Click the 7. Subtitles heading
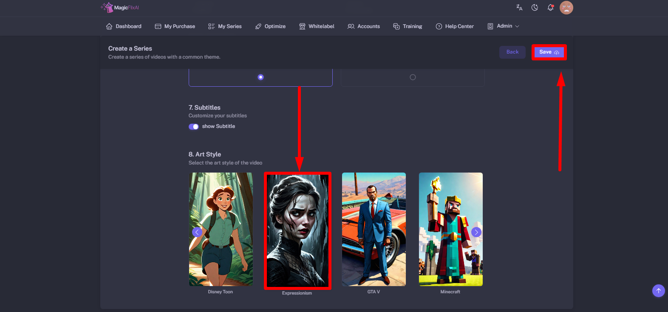This screenshot has height=312, width=668. click(204, 108)
